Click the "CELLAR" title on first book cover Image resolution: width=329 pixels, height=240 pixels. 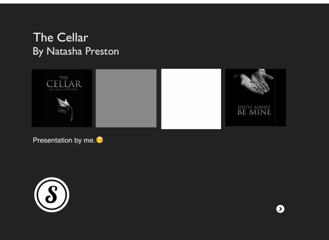click(x=64, y=84)
